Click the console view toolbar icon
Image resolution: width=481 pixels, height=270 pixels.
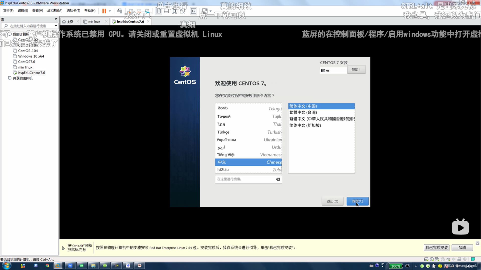pos(194,11)
